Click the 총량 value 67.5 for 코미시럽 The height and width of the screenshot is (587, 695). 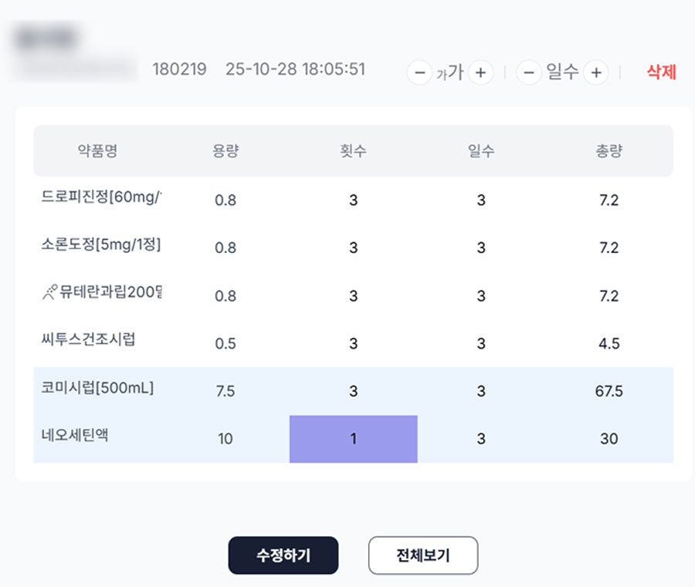[609, 391]
